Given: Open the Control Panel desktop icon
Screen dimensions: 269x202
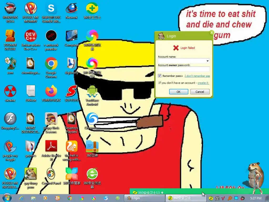Looking at the screenshot, I should (51, 176).
